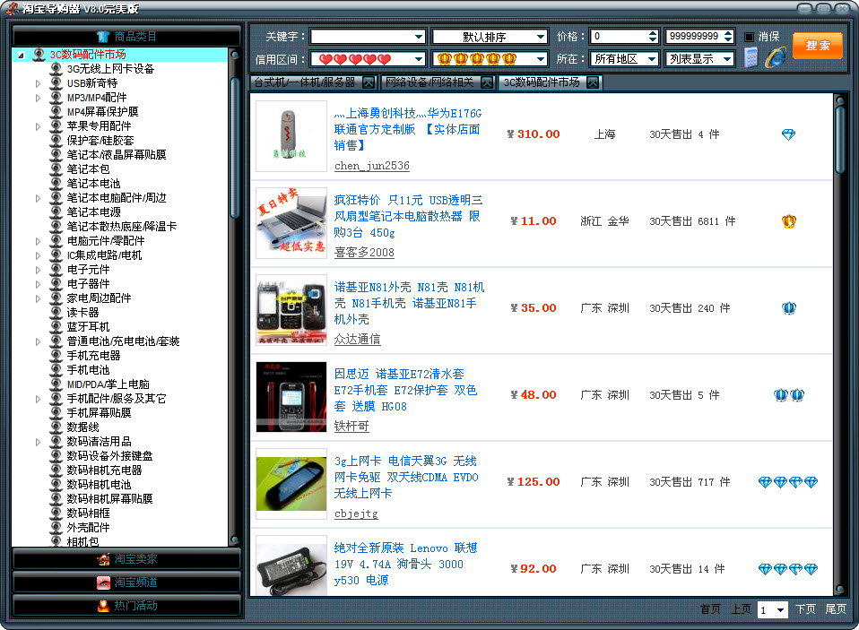859x630 pixels.
Task: Go to 首页 first page
Action: pos(710,609)
